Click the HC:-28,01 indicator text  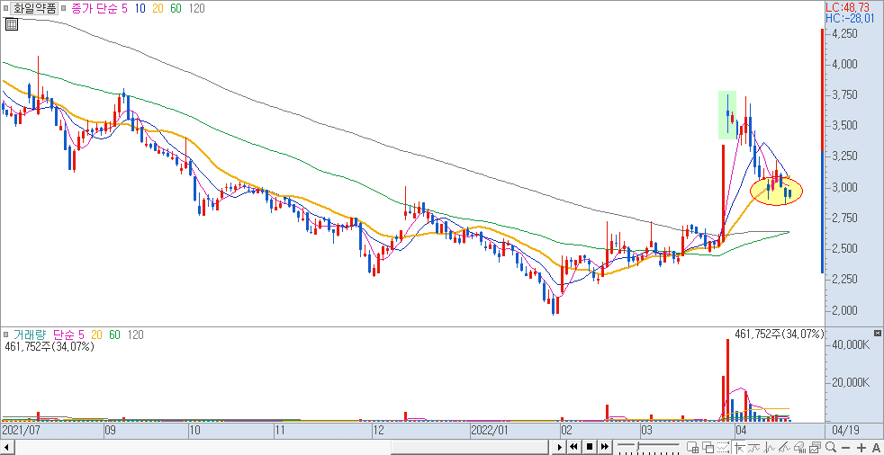pyautogui.click(x=852, y=19)
